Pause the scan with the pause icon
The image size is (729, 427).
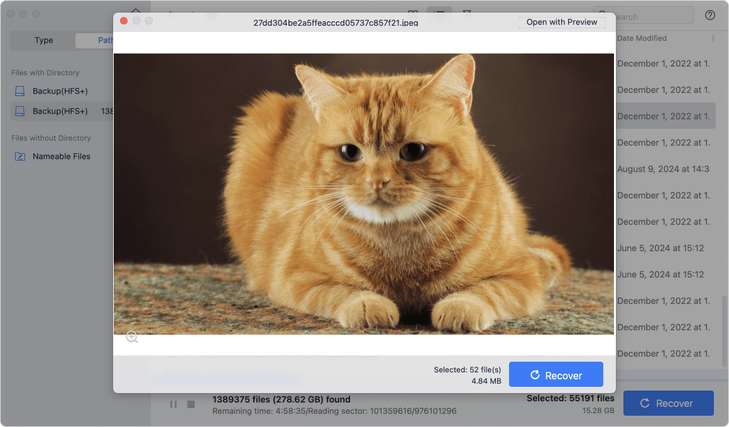(173, 404)
